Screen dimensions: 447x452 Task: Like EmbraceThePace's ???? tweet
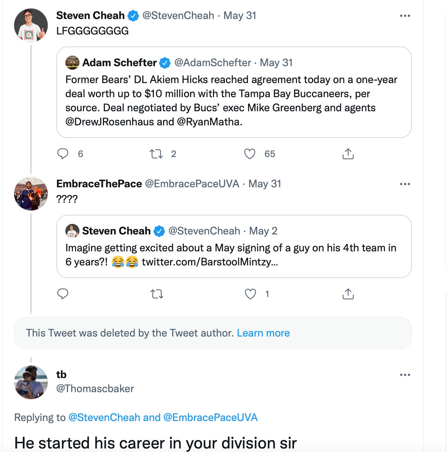point(250,294)
